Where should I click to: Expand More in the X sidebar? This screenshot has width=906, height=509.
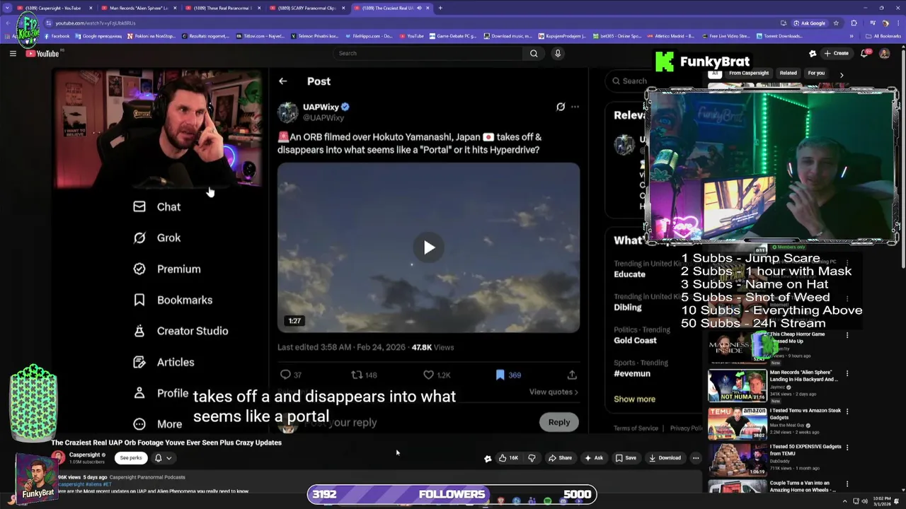tap(158, 424)
